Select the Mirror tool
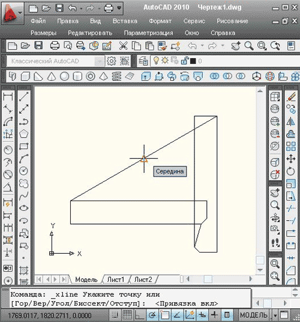 click(x=291, y=121)
